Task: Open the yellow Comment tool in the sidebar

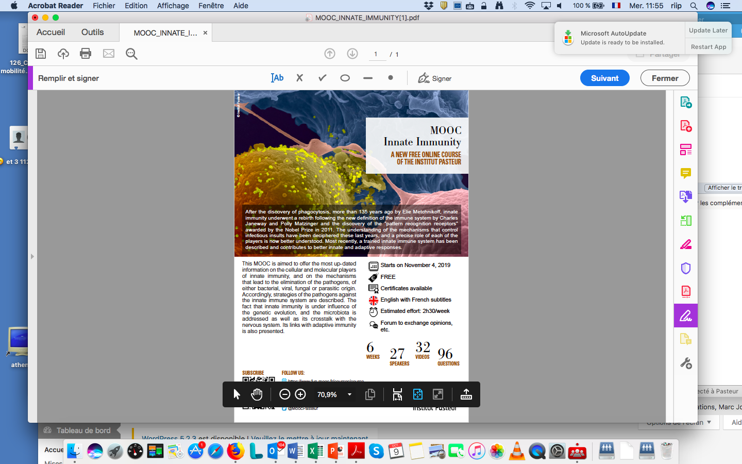Action: [x=686, y=173]
